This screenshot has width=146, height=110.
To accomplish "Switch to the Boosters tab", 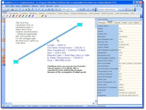I will click(33, 13).
